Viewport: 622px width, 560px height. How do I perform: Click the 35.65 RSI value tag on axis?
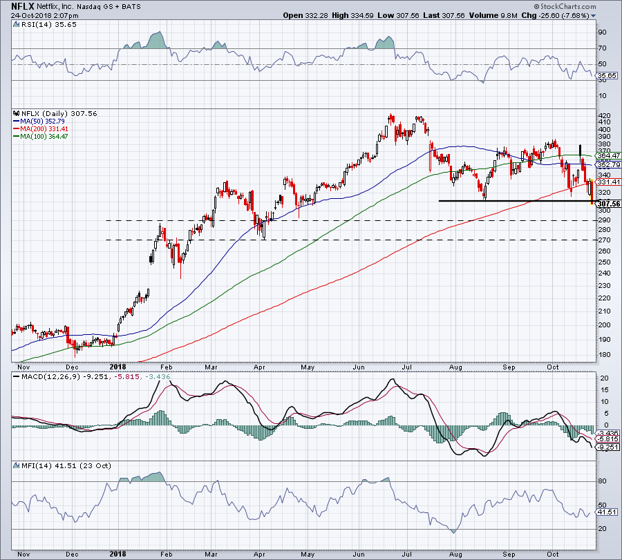607,75
